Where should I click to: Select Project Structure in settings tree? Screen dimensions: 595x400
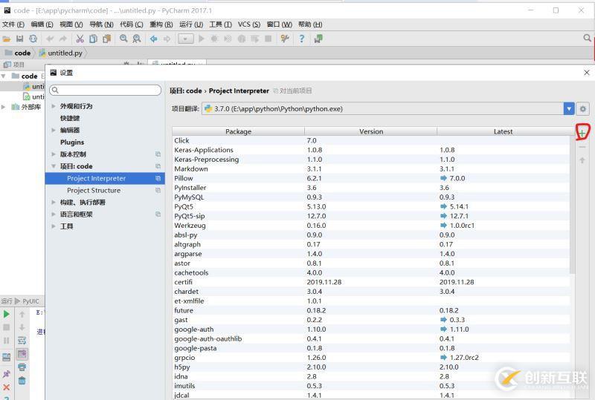pos(94,191)
